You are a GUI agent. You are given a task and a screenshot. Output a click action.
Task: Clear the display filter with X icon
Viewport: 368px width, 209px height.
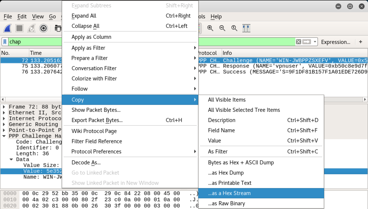pos(299,42)
